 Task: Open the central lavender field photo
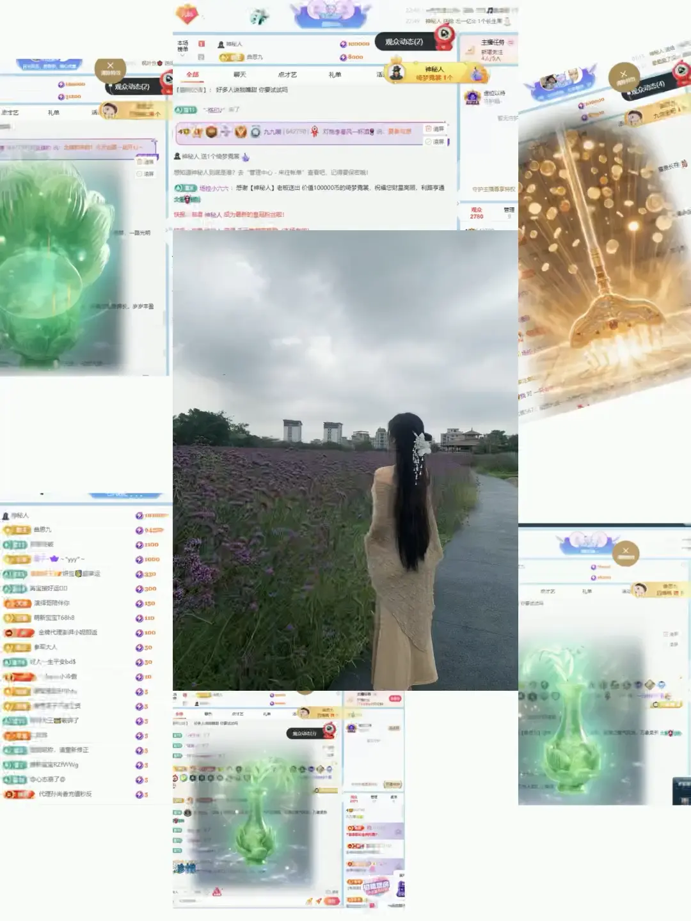(345, 460)
